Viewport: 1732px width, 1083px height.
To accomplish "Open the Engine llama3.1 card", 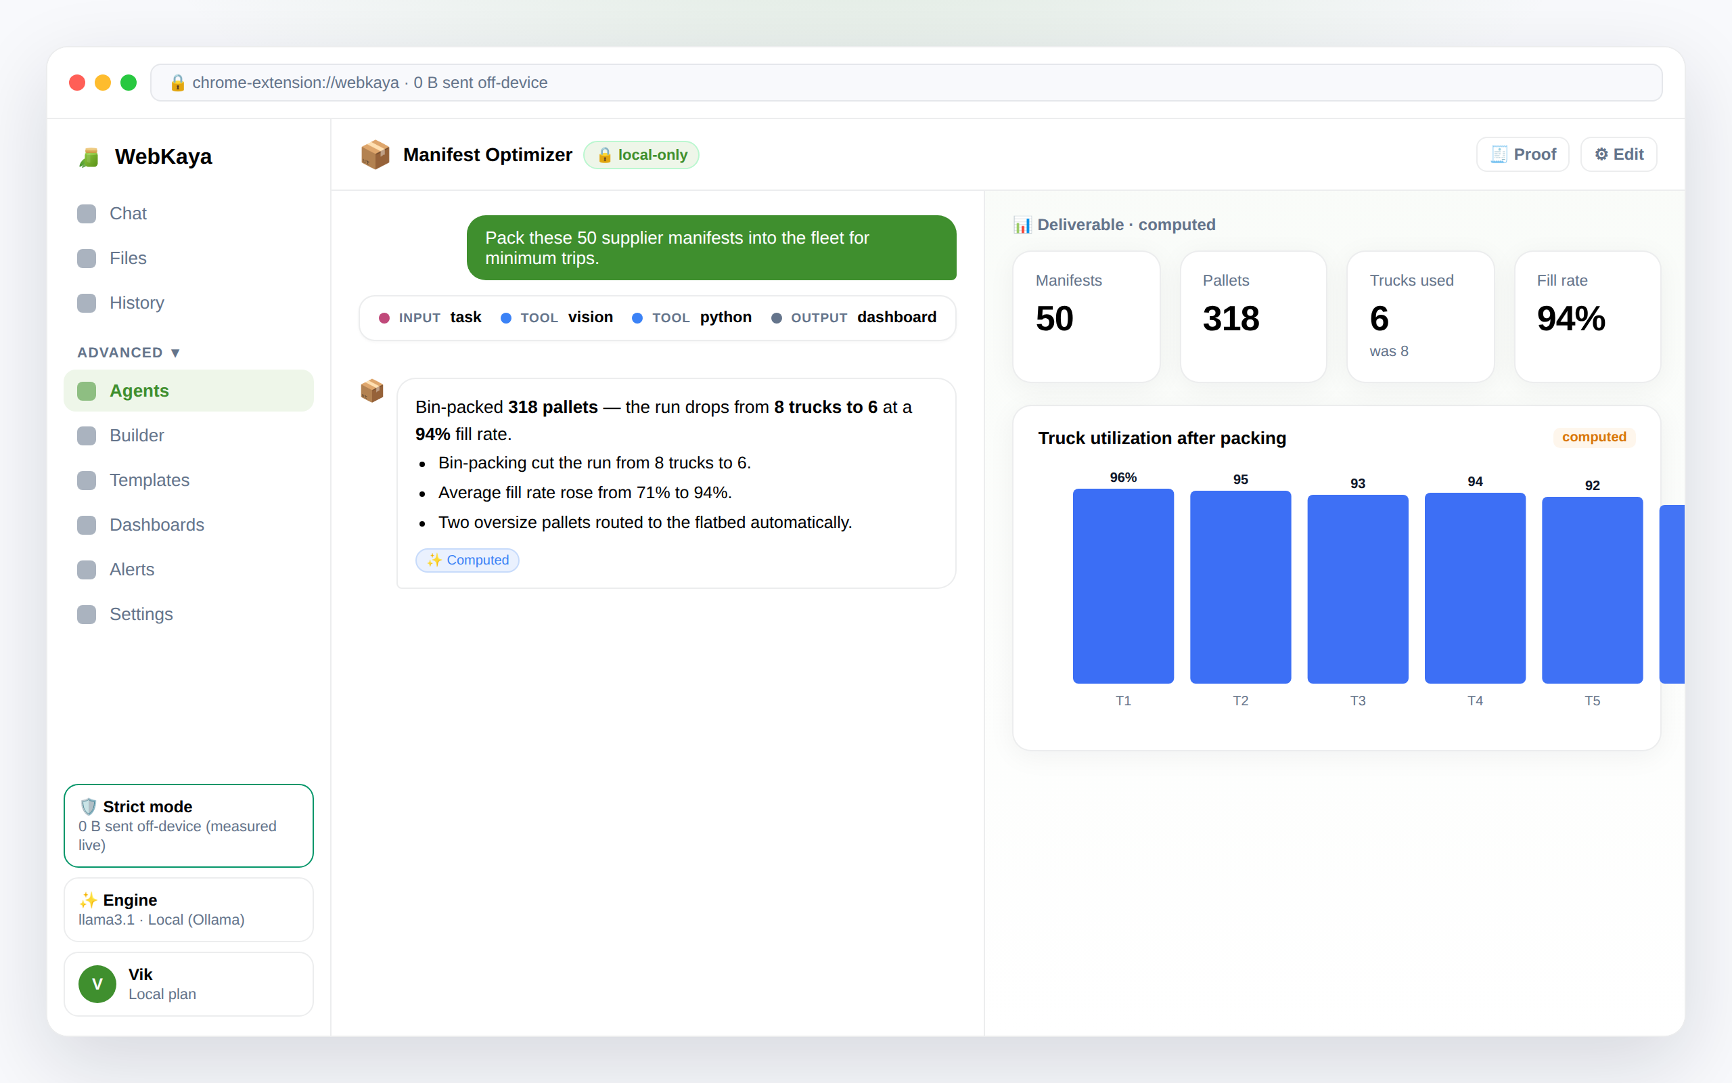I will tap(189, 910).
